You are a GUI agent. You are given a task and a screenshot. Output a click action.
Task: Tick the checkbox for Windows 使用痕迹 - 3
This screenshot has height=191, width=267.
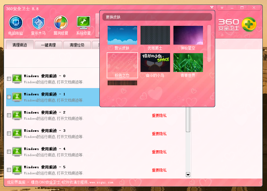click(x=9, y=134)
